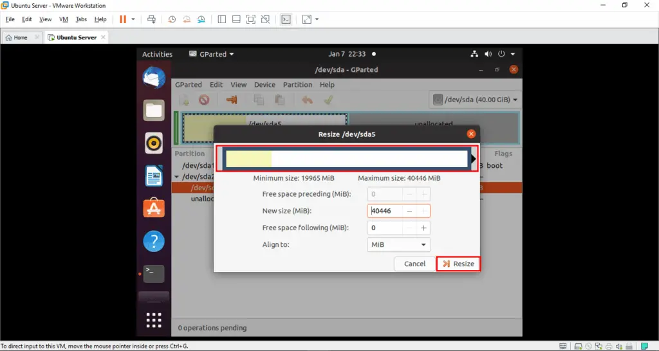Open the system menu dropdown arrow

point(513,54)
